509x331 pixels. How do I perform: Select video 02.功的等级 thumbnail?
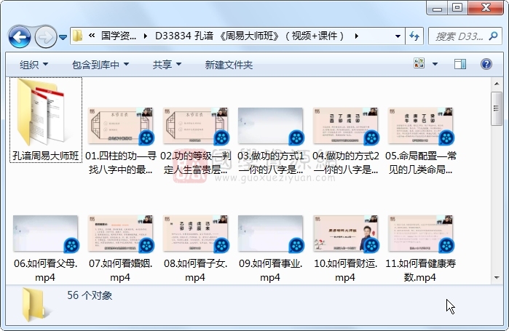pos(195,126)
